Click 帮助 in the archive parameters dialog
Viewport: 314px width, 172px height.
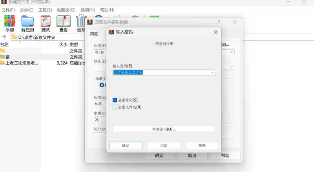pos(225,156)
